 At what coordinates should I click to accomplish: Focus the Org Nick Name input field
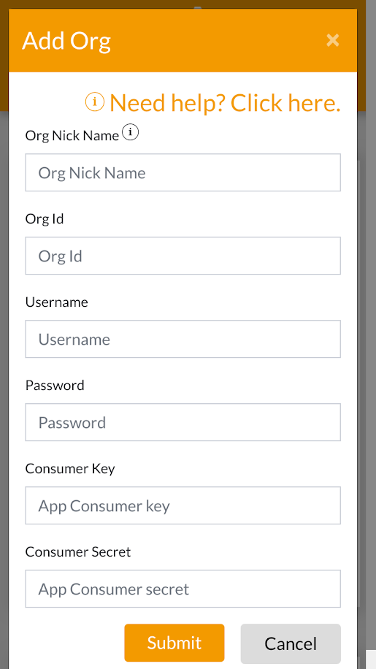pos(183,172)
